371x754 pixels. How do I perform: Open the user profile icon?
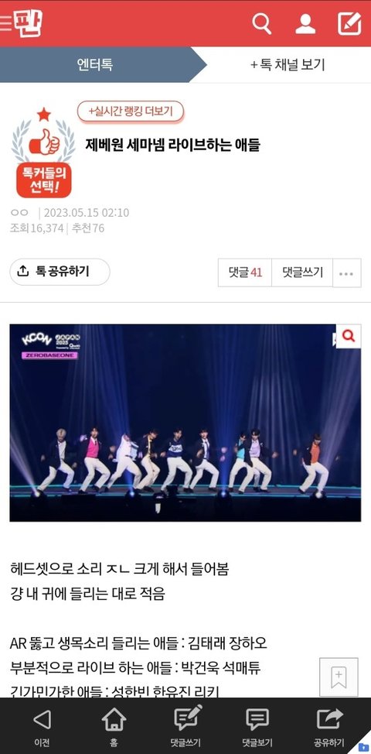click(305, 23)
